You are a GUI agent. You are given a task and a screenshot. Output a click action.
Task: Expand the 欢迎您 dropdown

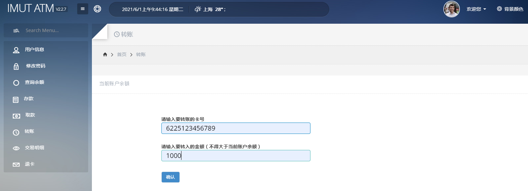(476, 9)
